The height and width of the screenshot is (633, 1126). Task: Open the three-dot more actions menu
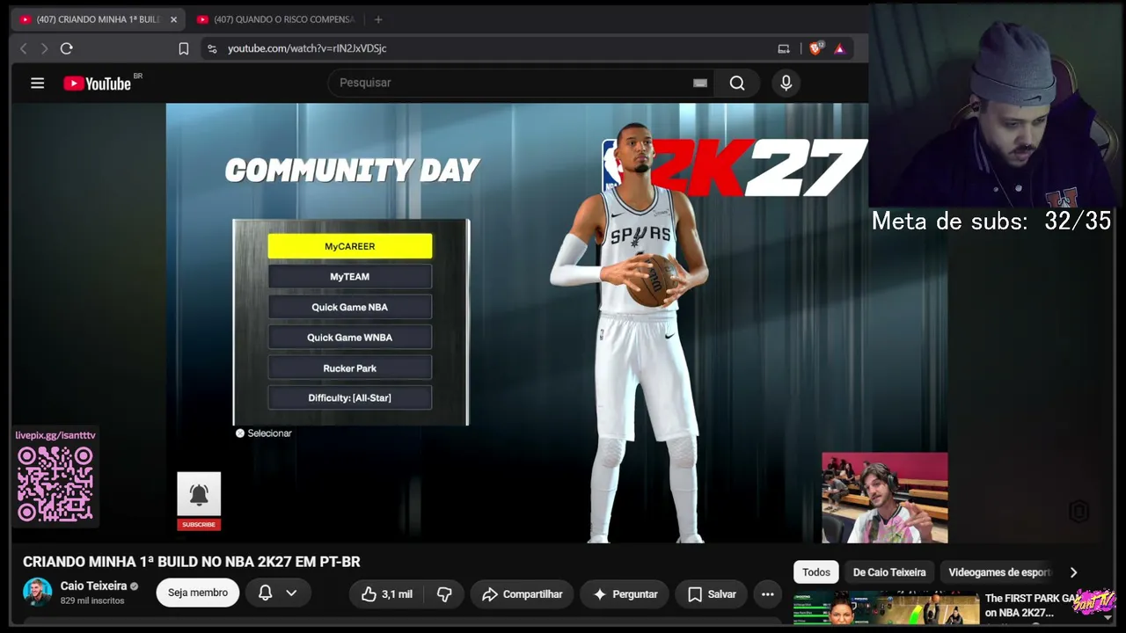pyautogui.click(x=768, y=594)
